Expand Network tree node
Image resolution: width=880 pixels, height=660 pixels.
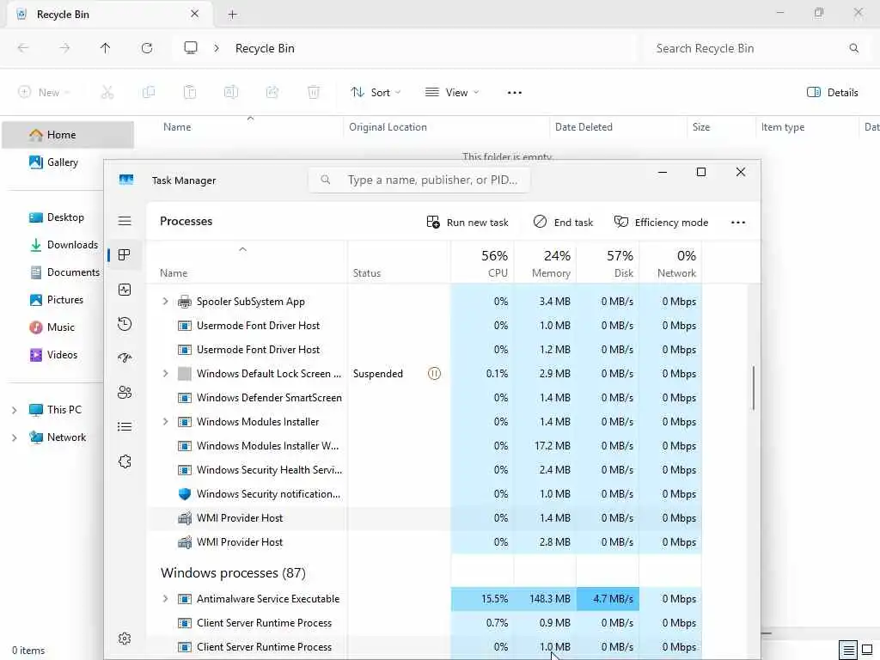(x=14, y=437)
